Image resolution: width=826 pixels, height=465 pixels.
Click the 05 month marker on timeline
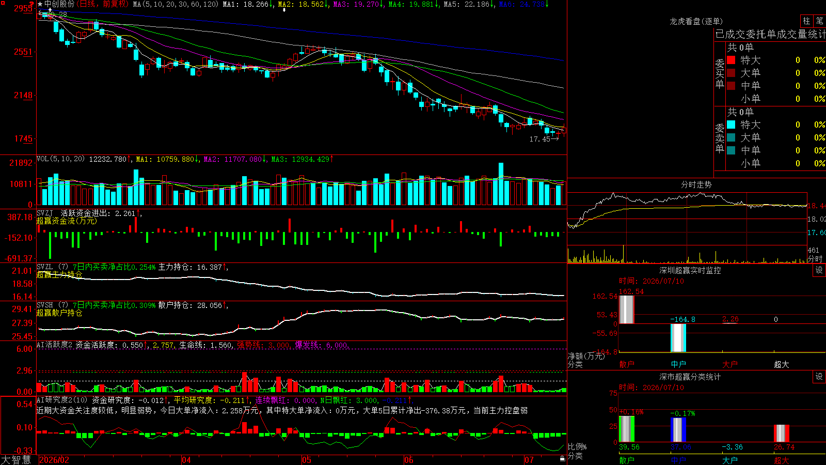pos(307,460)
